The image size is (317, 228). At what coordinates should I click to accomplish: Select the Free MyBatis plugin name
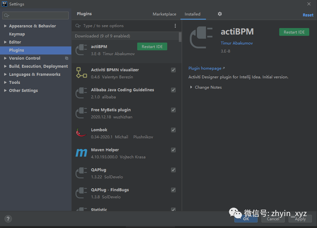[111, 110]
